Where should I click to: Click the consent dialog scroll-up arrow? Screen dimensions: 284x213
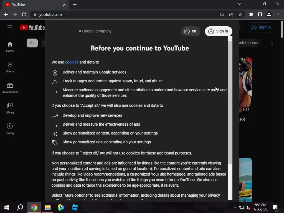click(x=230, y=39)
